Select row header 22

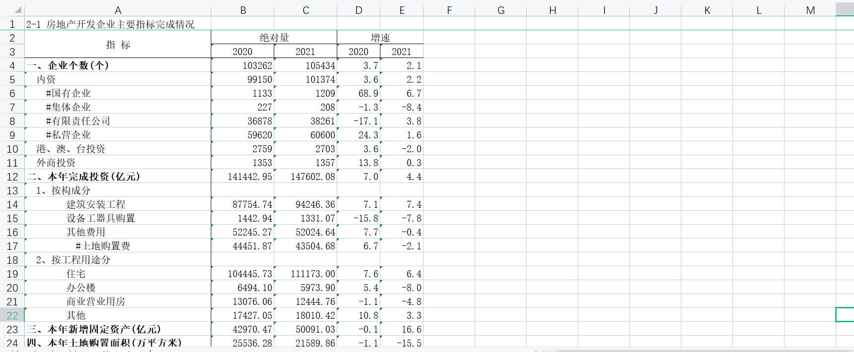coord(12,315)
